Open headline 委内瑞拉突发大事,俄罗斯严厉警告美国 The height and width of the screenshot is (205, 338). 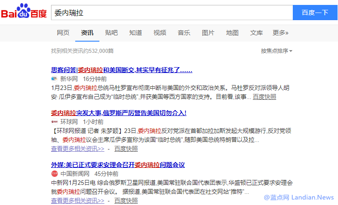click(119, 113)
